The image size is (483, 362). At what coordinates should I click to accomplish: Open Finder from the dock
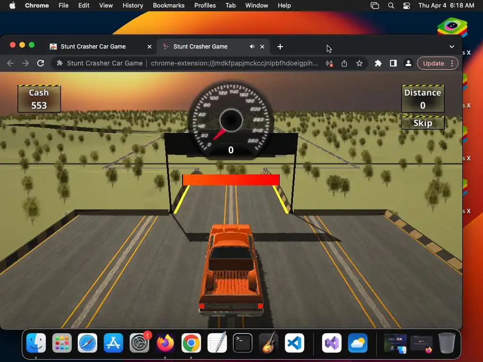[36, 343]
